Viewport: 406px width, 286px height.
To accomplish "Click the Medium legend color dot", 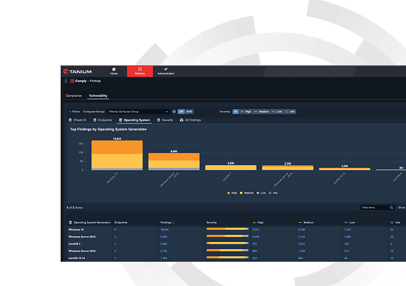I will pyautogui.click(x=241, y=193).
